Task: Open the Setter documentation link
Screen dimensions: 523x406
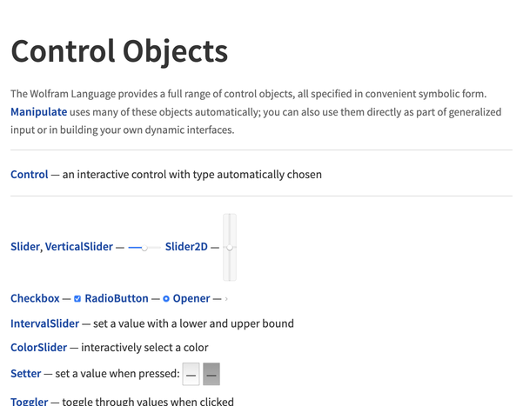Action: (x=26, y=374)
